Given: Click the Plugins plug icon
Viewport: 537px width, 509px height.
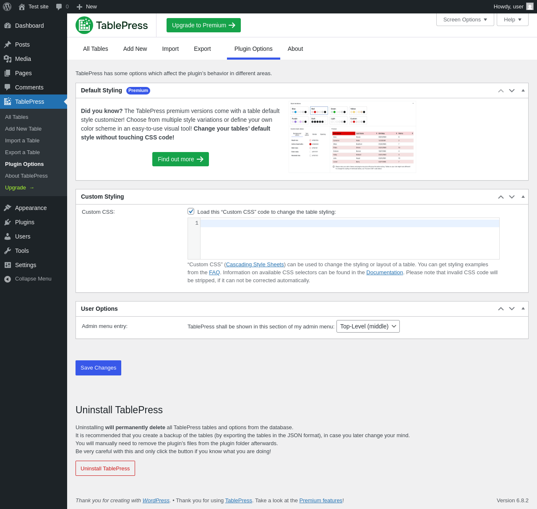Looking at the screenshot, I should [8, 222].
